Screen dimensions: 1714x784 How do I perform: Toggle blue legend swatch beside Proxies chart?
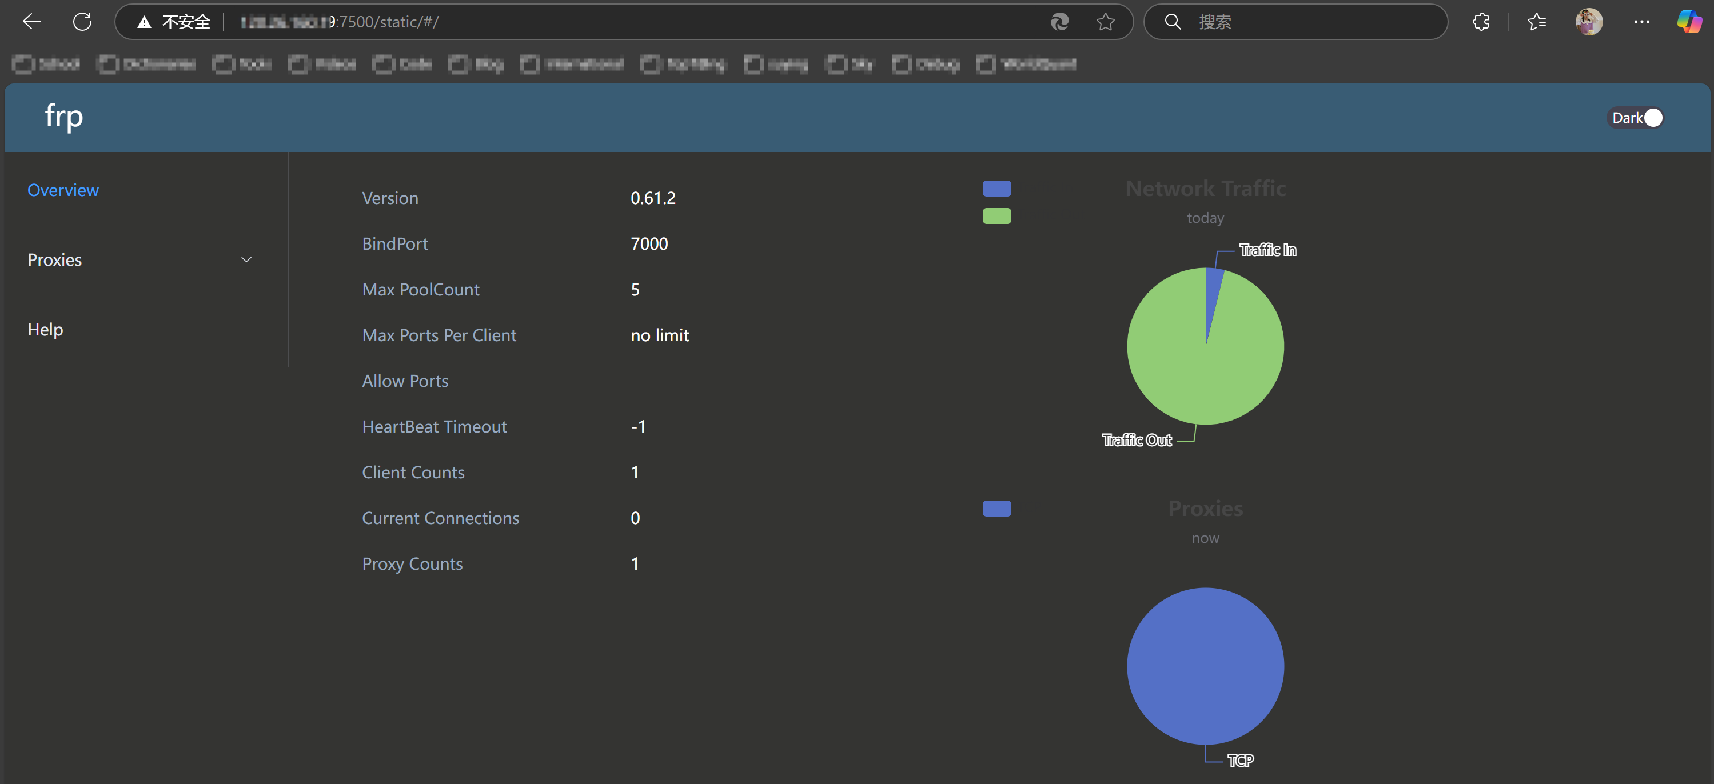pyautogui.click(x=996, y=509)
